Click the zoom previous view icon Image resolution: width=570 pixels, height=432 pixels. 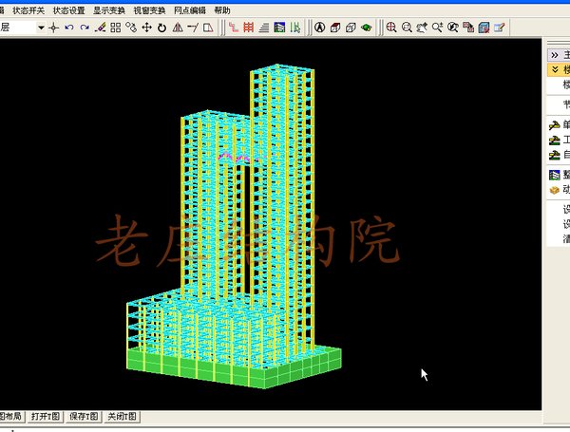[453, 28]
